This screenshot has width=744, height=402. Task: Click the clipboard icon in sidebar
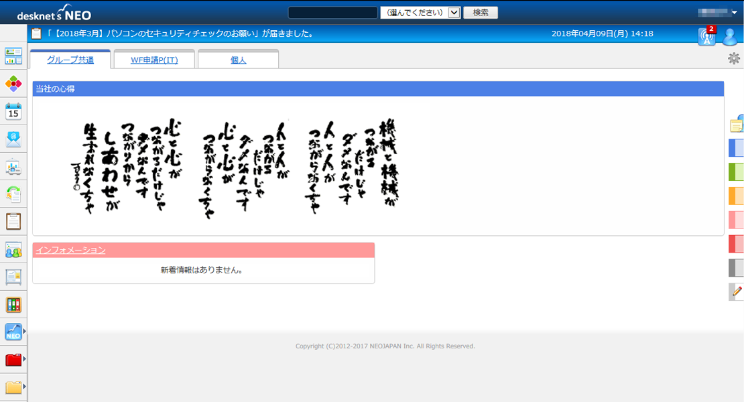[13, 221]
